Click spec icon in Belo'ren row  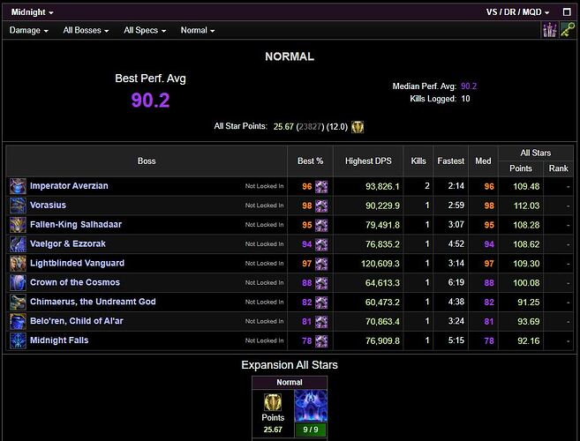(x=321, y=322)
